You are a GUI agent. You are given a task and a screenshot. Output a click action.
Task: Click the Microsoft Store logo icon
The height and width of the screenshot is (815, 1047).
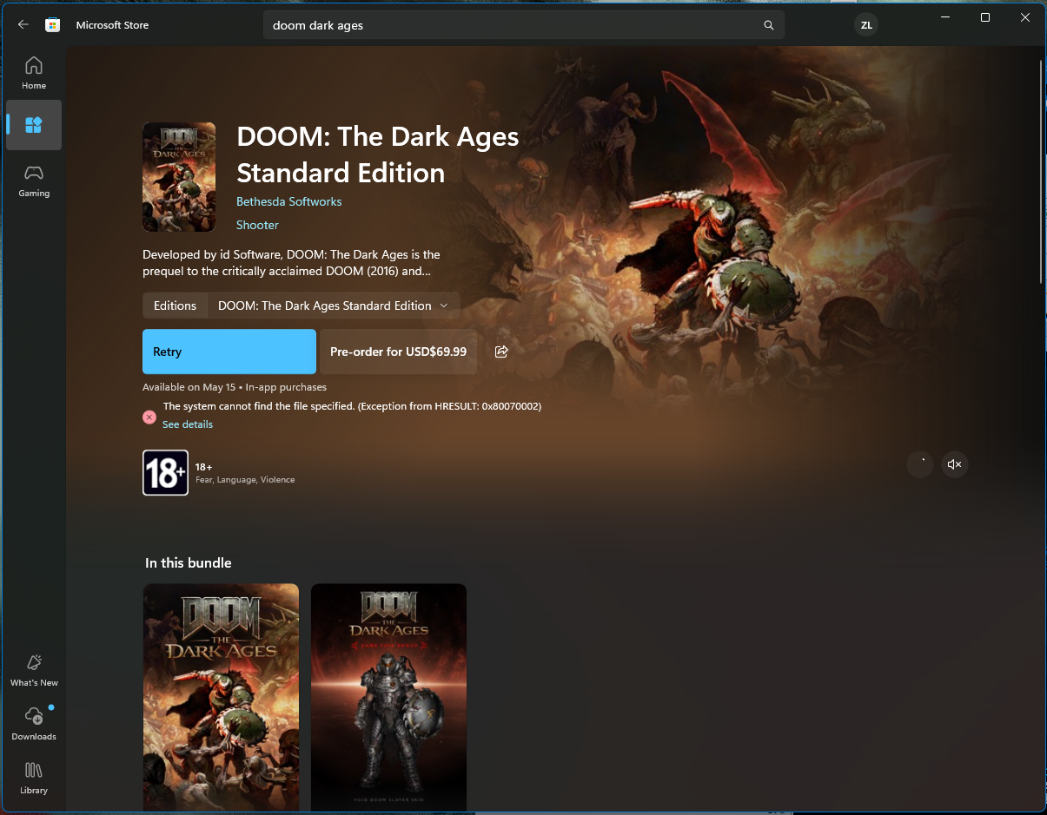[x=52, y=25]
